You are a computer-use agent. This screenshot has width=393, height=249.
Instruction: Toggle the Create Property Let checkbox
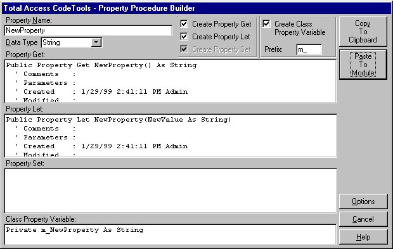pos(184,36)
